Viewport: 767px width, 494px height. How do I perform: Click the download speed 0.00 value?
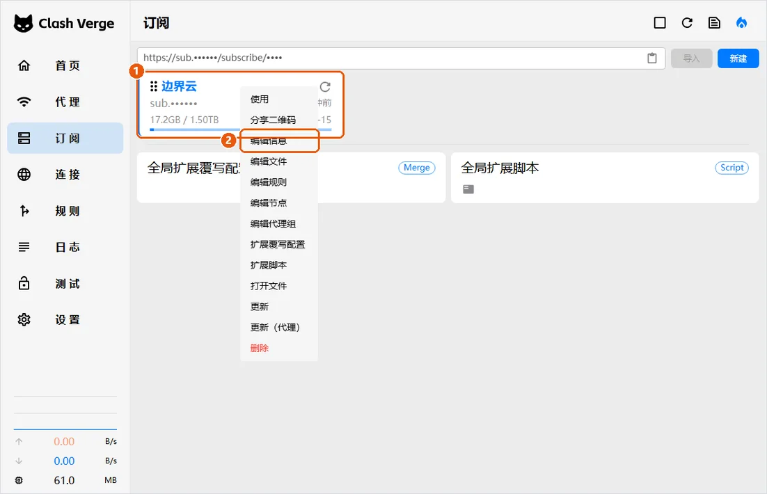pyautogui.click(x=64, y=461)
